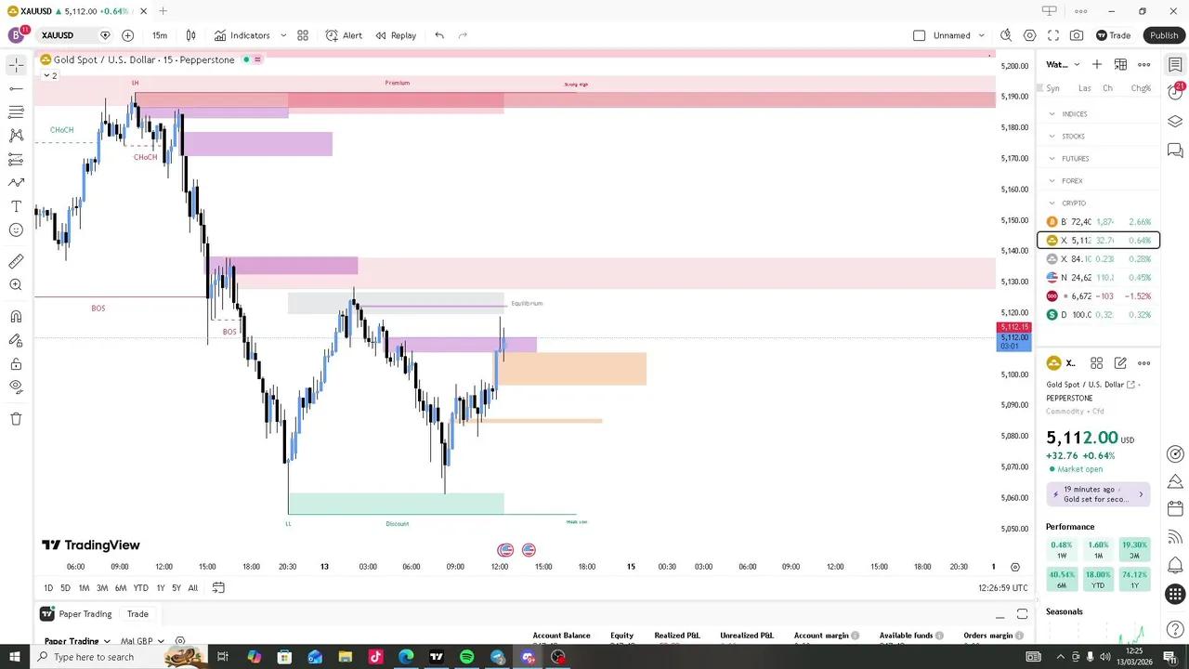The image size is (1189, 669).
Task: Open the 15m interval dropdown
Action: point(160,35)
